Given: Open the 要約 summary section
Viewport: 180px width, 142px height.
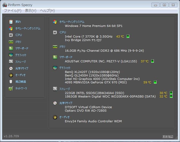Looking at the screenshot, I should coord(18,22).
